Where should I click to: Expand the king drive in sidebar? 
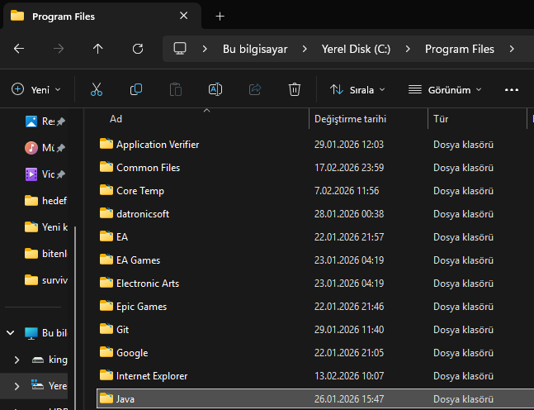click(17, 360)
